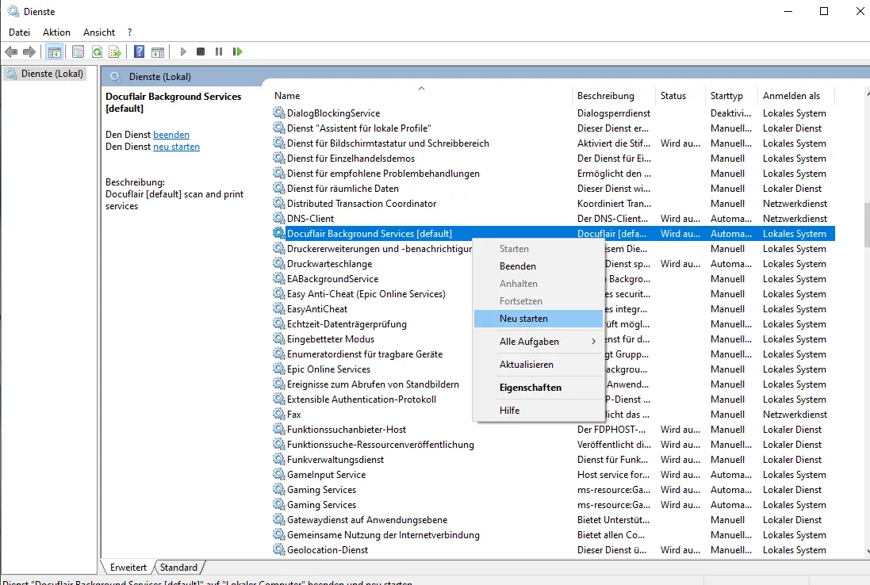Toggle the console tree pane toolbar icon
The height and width of the screenshot is (585, 870).
point(55,52)
